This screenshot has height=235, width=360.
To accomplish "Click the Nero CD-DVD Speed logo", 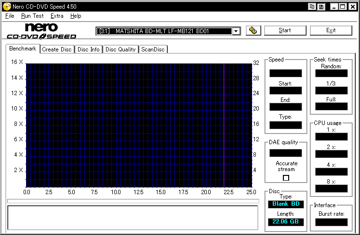I will [x=41, y=31].
